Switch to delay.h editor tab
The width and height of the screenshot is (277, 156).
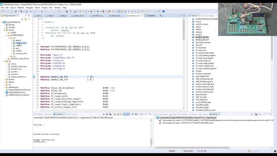[x=51, y=16]
